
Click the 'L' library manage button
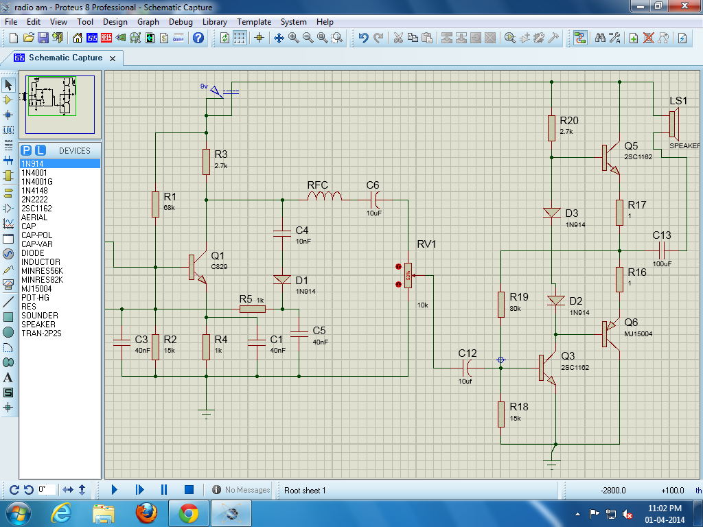coord(41,150)
